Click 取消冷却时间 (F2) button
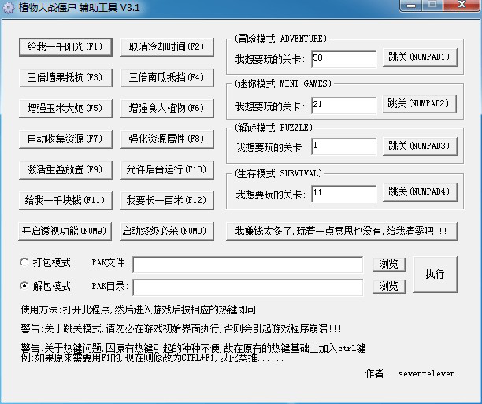Viewport: 482px width, 404px height. [167, 47]
